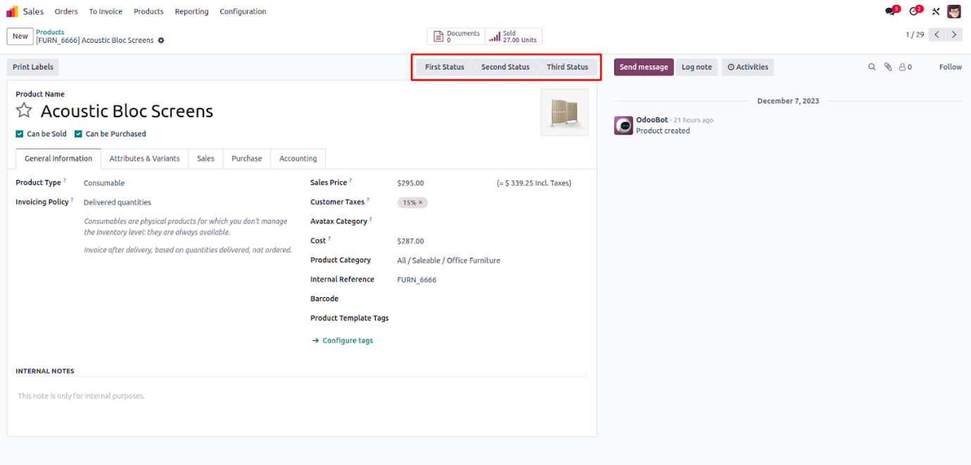Screen dimensions: 971x465
Task: Click the Barcode input field
Action: coord(493,299)
